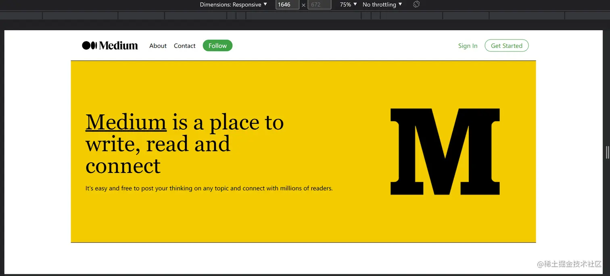Open the No throttling dropdown
Viewport: 610px width, 276px height.
tap(382, 4)
